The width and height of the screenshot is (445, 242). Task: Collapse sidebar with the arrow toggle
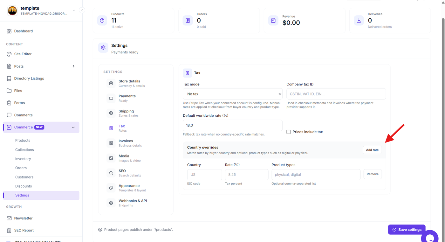[82, 10]
